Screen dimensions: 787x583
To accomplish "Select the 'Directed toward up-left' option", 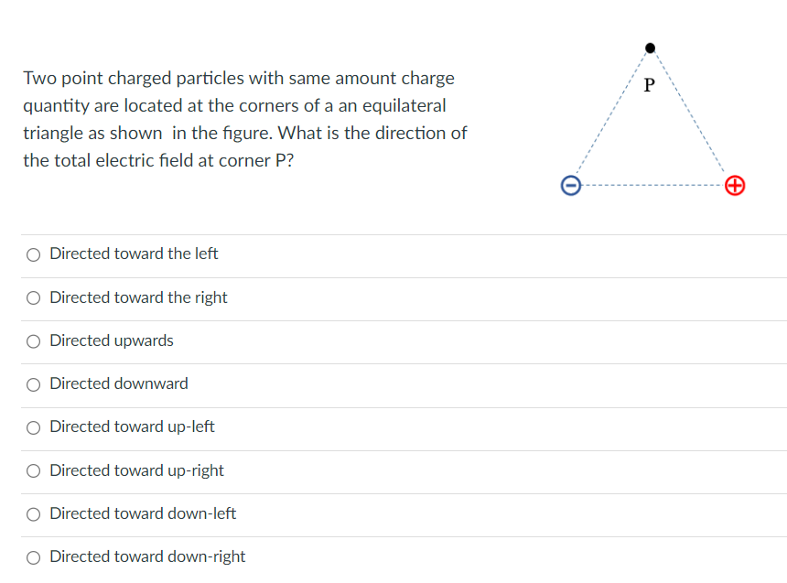I will pos(33,427).
